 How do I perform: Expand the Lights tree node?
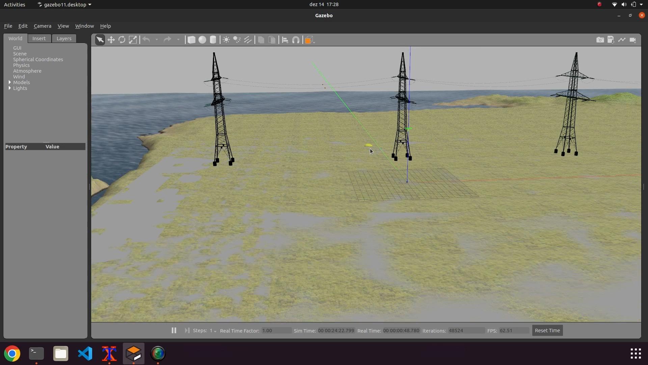click(10, 88)
